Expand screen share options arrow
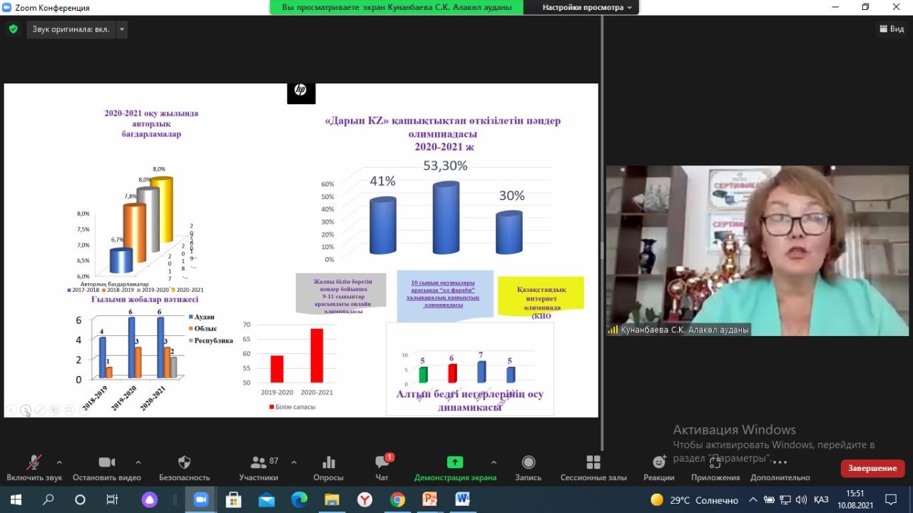913x513 pixels. point(494,462)
